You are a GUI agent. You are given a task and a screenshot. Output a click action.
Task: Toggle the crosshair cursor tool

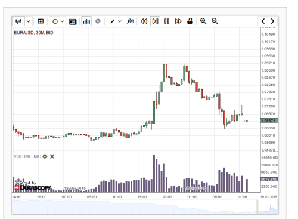point(98,21)
